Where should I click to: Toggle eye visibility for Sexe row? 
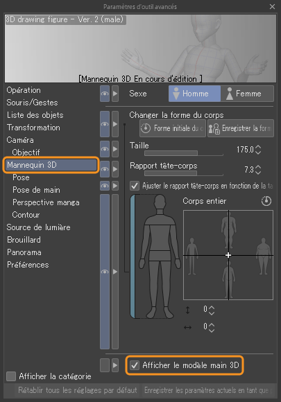pos(105,94)
